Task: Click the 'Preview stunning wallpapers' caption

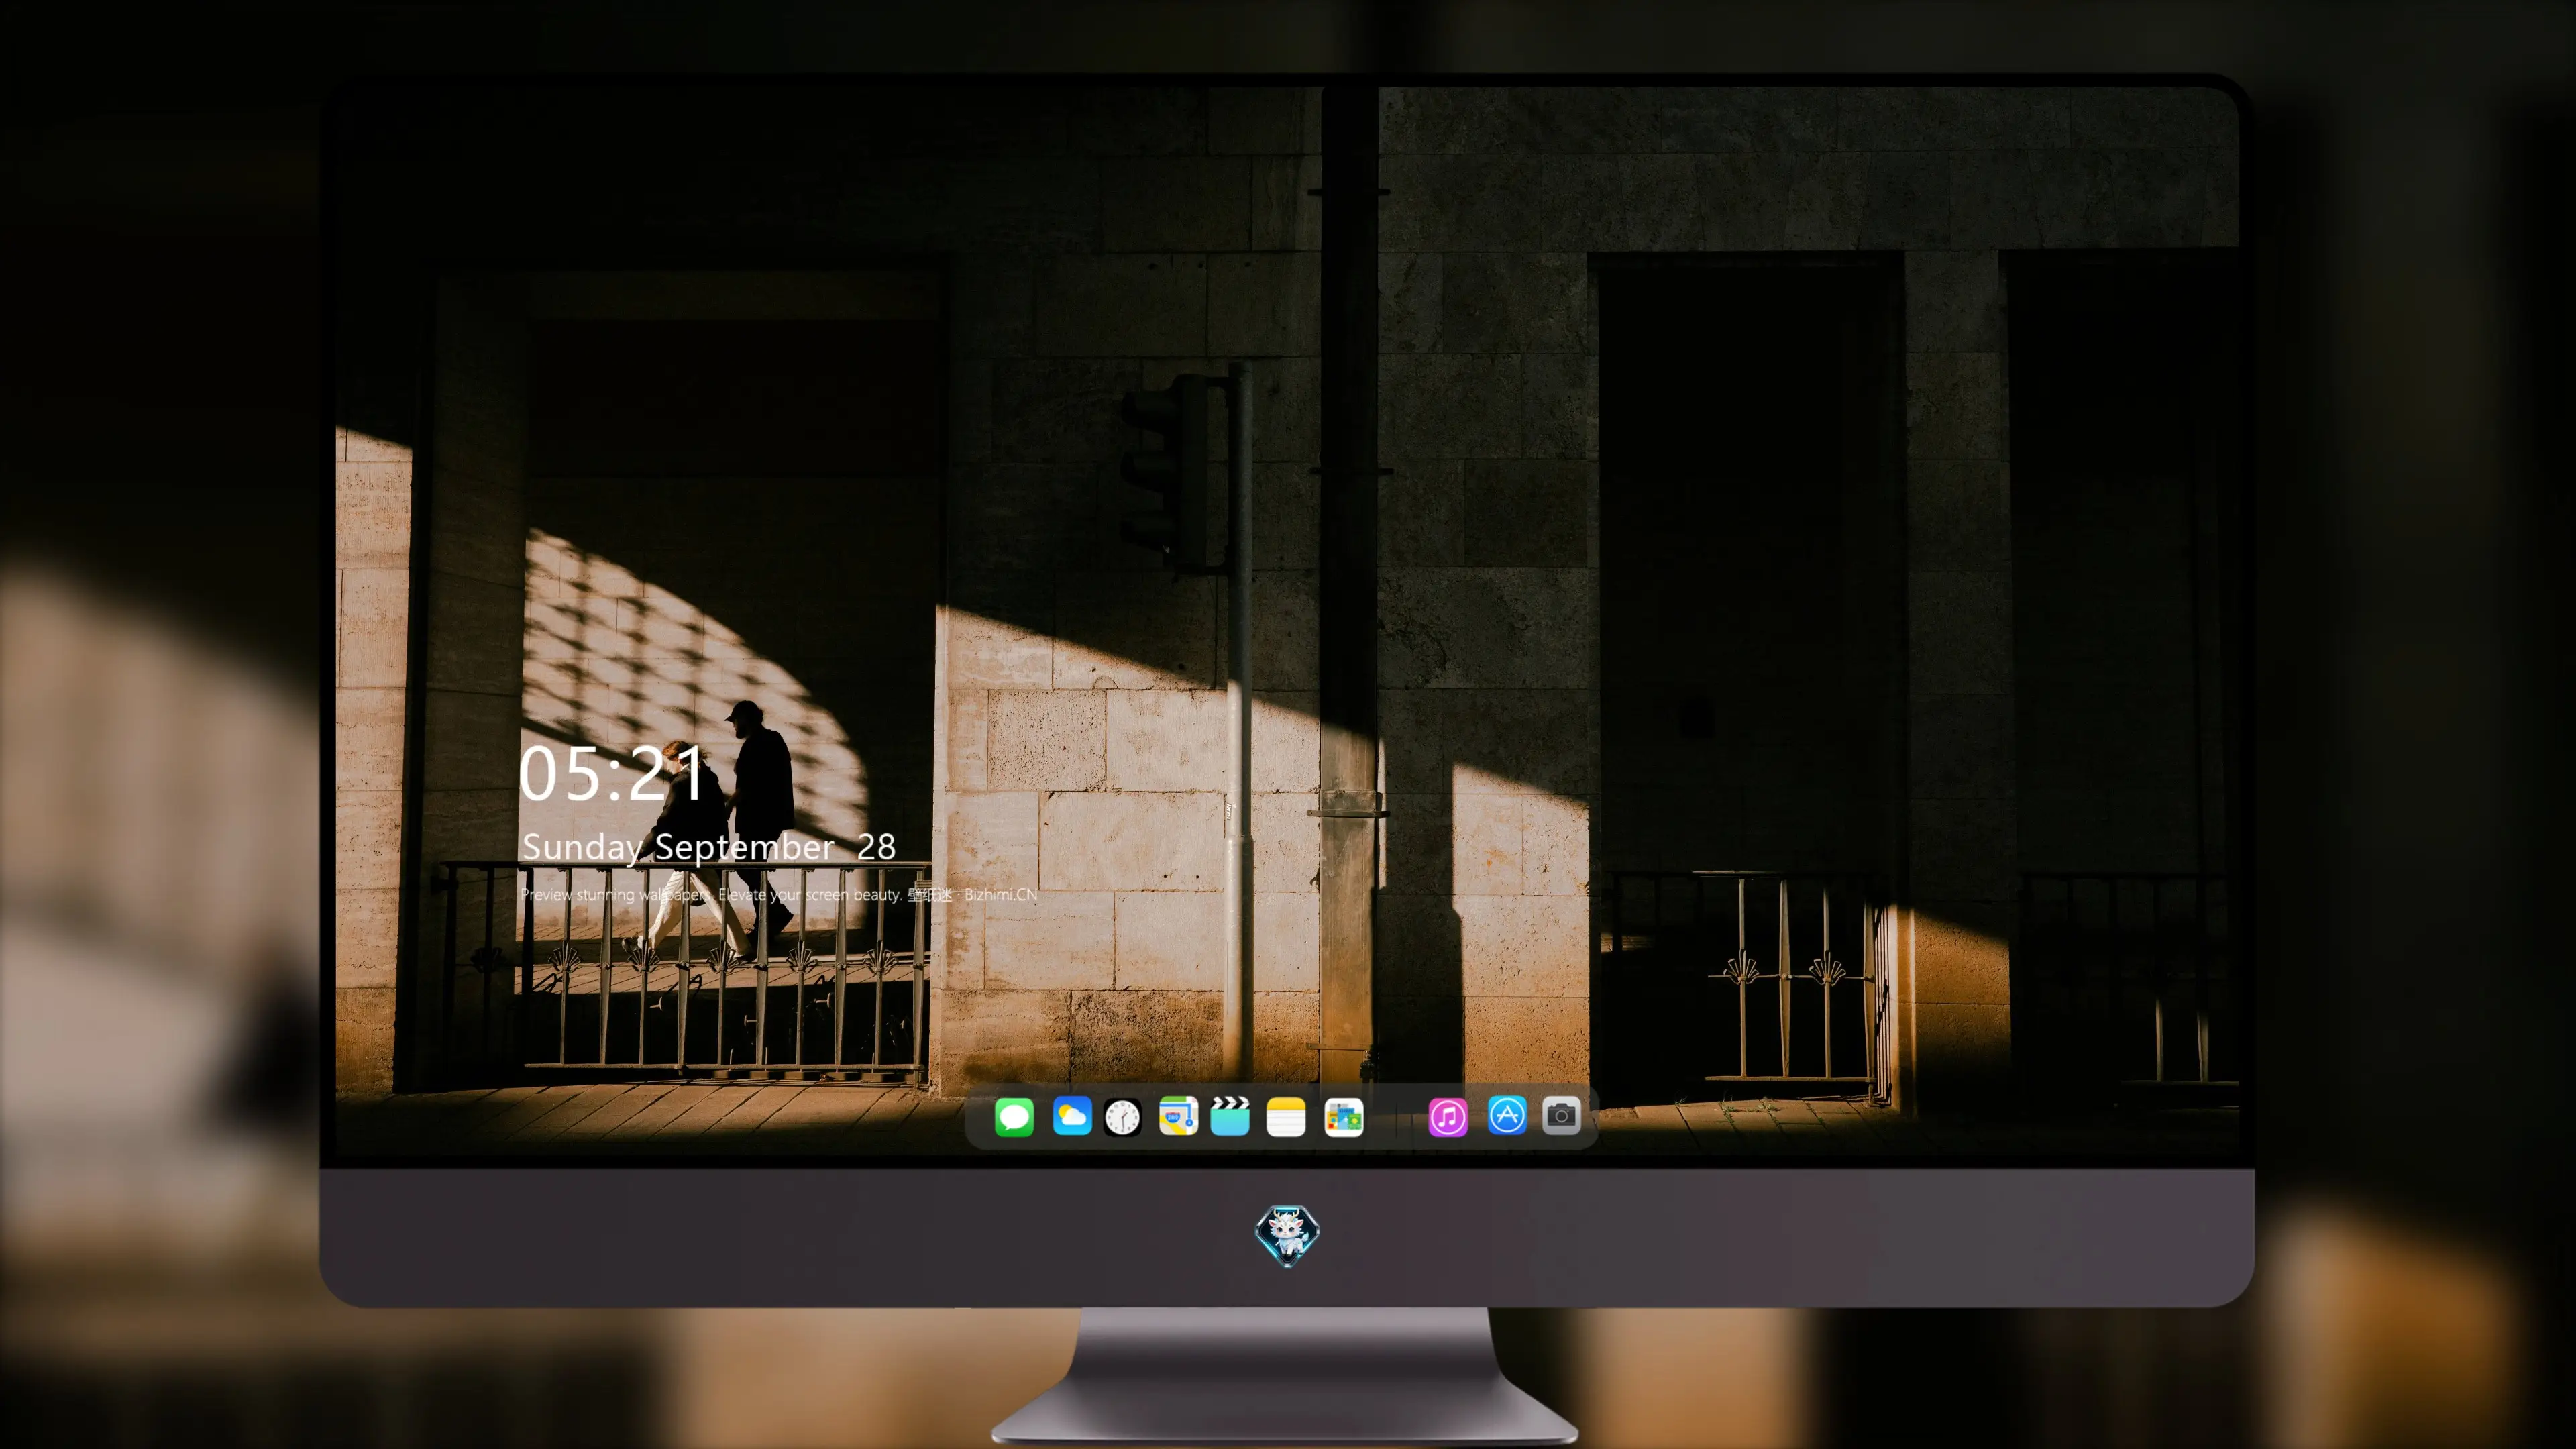Action: click(779, 894)
